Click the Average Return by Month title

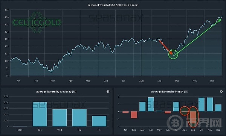[169, 92]
